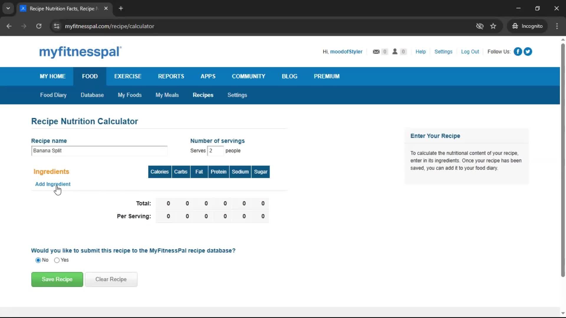The width and height of the screenshot is (566, 318).
Task: Open the friend requests person icon
Action: point(395,52)
